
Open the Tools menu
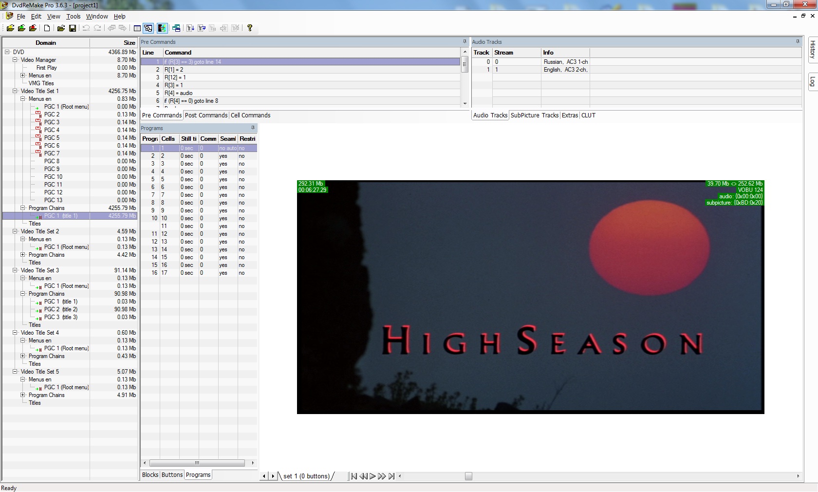(74, 16)
